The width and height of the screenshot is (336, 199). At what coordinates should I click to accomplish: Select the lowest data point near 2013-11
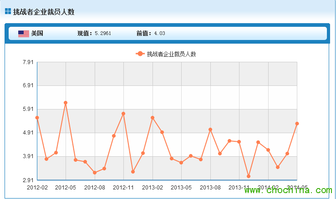[249, 176]
